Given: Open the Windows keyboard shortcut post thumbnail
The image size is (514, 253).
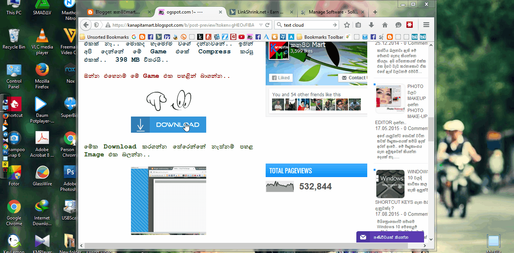Looking at the screenshot, I should (390, 184).
